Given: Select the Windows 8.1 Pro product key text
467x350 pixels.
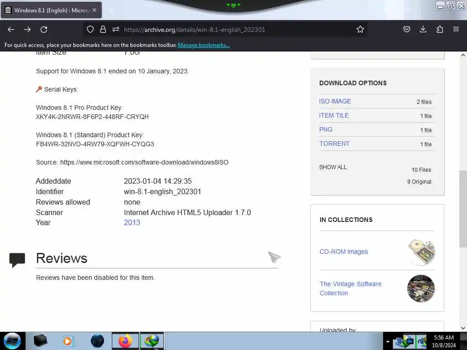Looking at the screenshot, I should pyautogui.click(x=92, y=117).
